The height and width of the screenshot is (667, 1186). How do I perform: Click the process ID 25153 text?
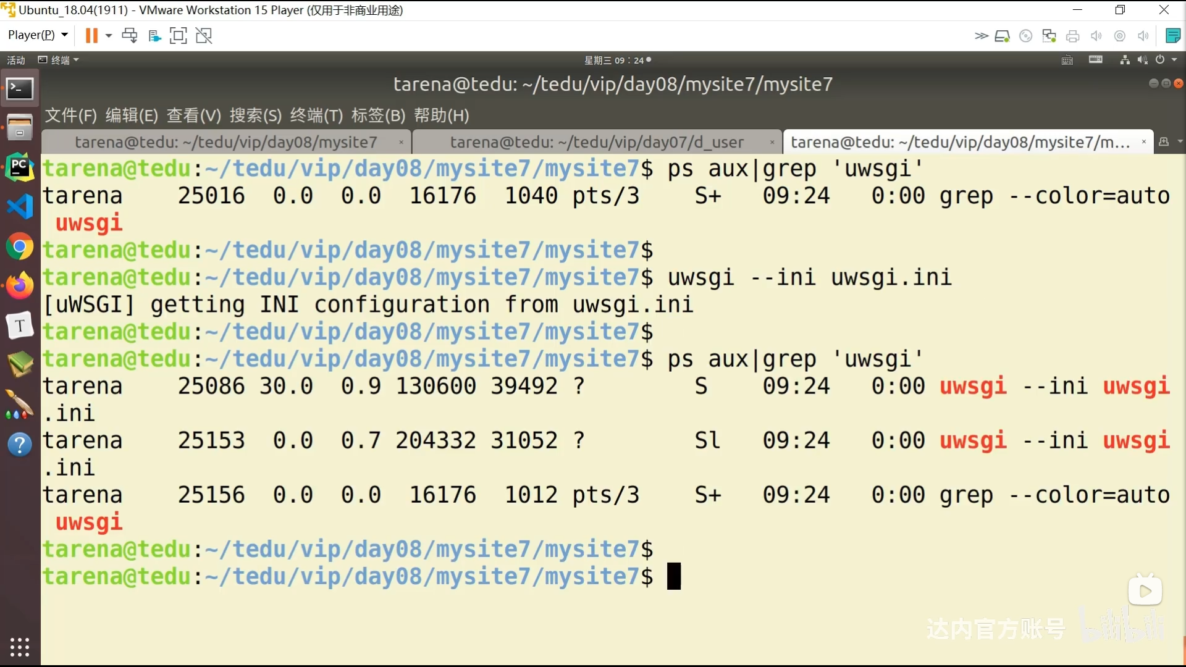pyautogui.click(x=211, y=440)
